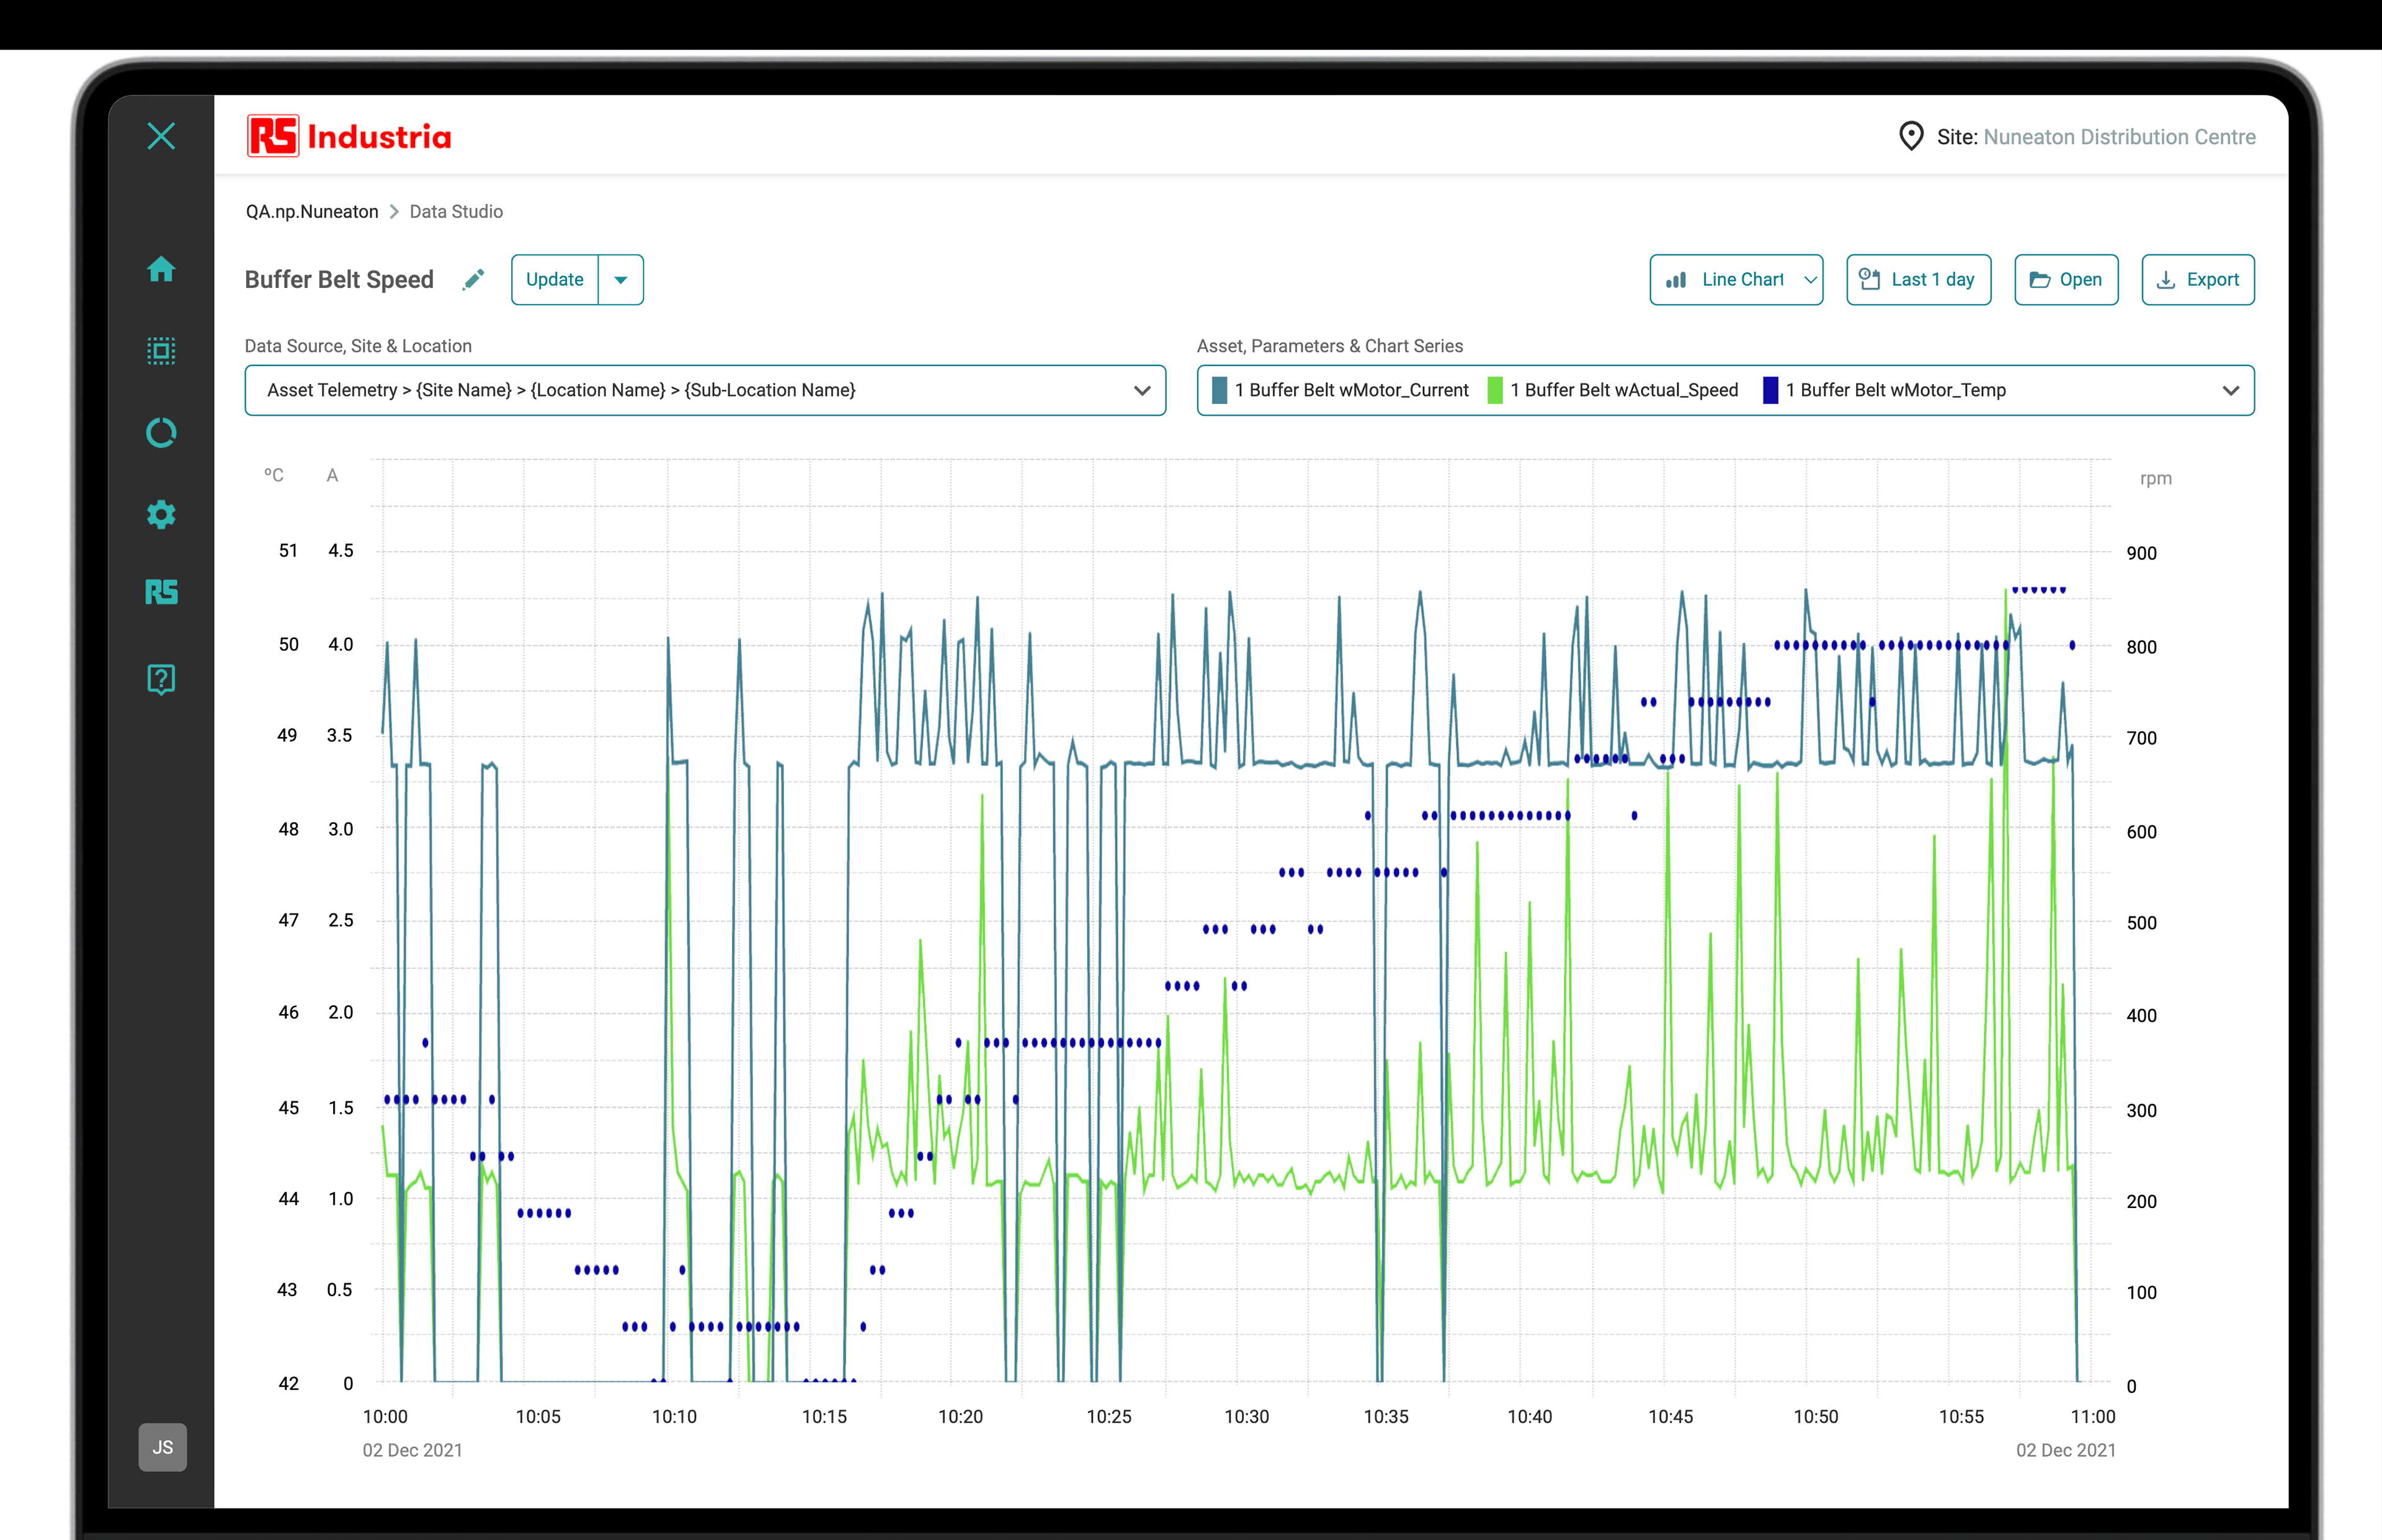Select the Last 1 day range
This screenshot has height=1540, width=2382.
coord(1917,280)
